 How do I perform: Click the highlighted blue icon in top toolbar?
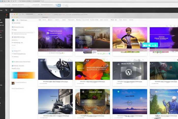tap(59, 5)
